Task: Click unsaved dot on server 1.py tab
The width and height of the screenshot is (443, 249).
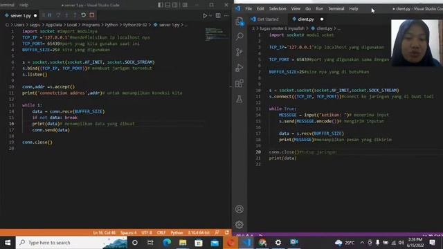Action: 35,15
